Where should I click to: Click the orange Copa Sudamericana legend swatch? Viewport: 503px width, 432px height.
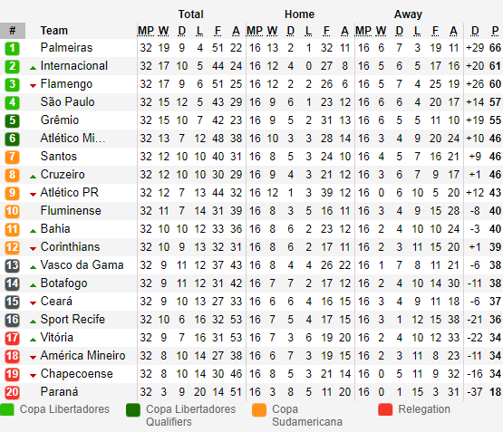coord(259,410)
